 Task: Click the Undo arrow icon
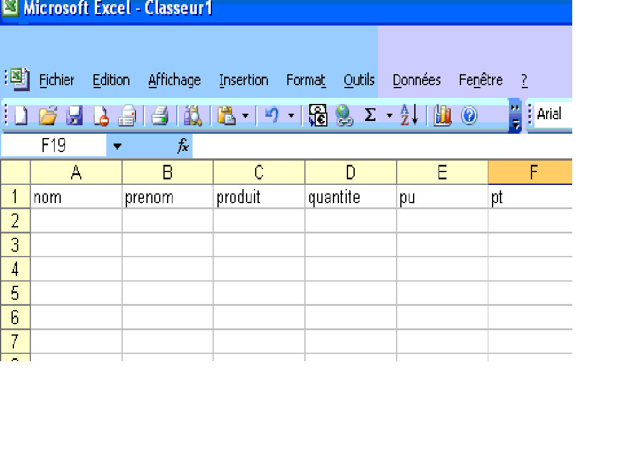pyautogui.click(x=272, y=116)
